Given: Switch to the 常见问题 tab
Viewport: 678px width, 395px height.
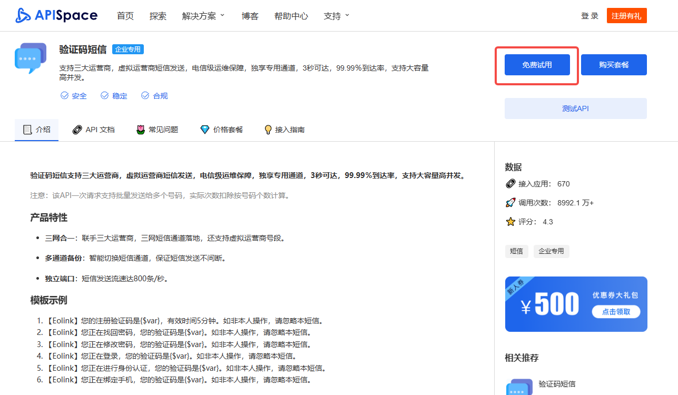Looking at the screenshot, I should (x=158, y=130).
